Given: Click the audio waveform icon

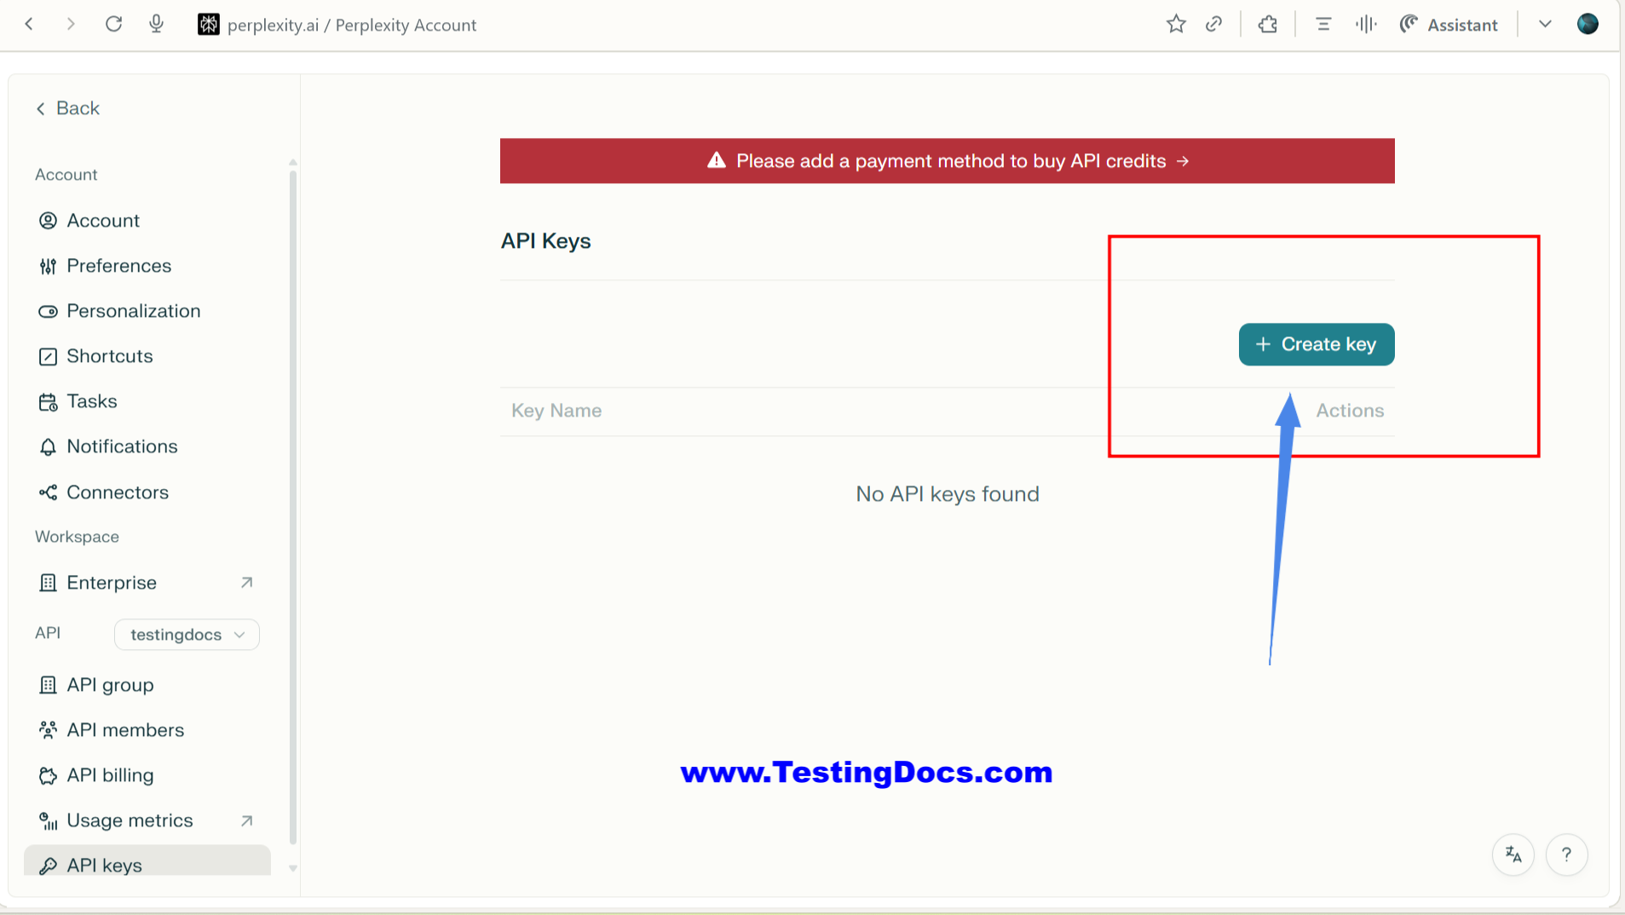Looking at the screenshot, I should tap(1366, 25).
